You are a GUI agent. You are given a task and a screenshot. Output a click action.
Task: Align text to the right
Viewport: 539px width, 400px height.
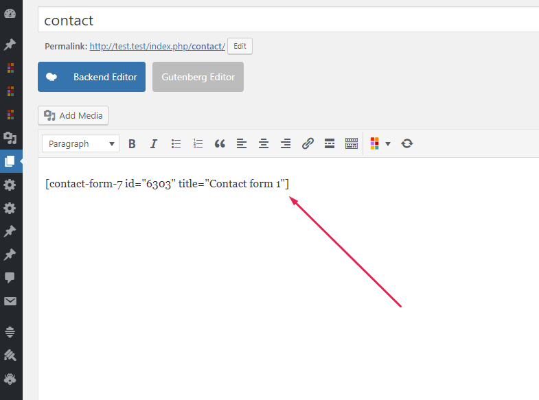tap(286, 143)
